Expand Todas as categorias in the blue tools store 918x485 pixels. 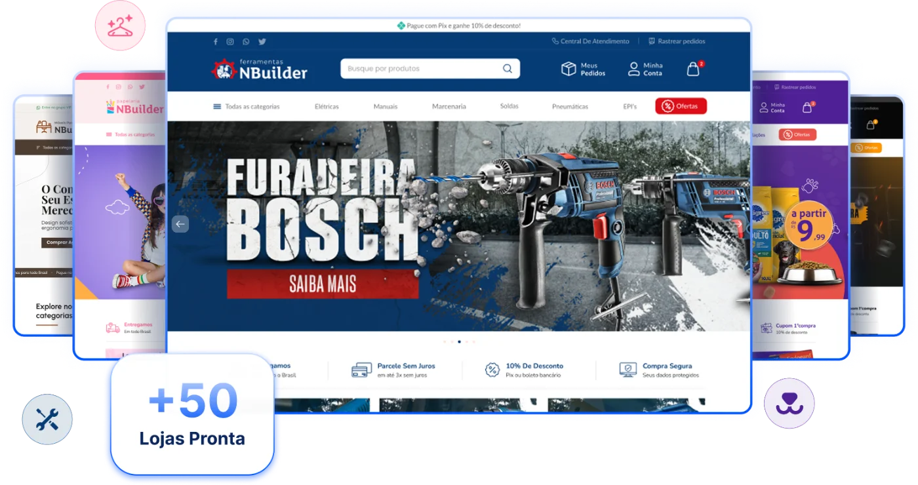(x=247, y=106)
